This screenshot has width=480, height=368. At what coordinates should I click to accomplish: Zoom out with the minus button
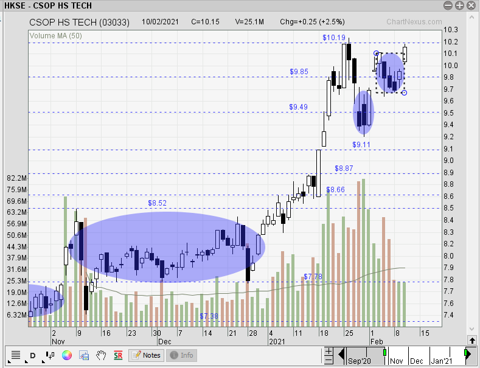[329, 359]
